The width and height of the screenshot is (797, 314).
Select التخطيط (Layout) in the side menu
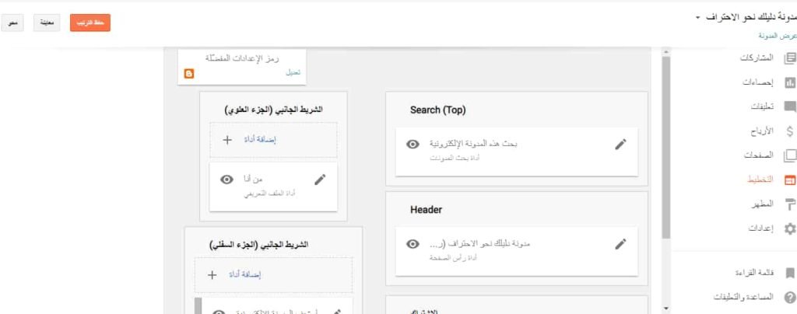tap(760, 180)
